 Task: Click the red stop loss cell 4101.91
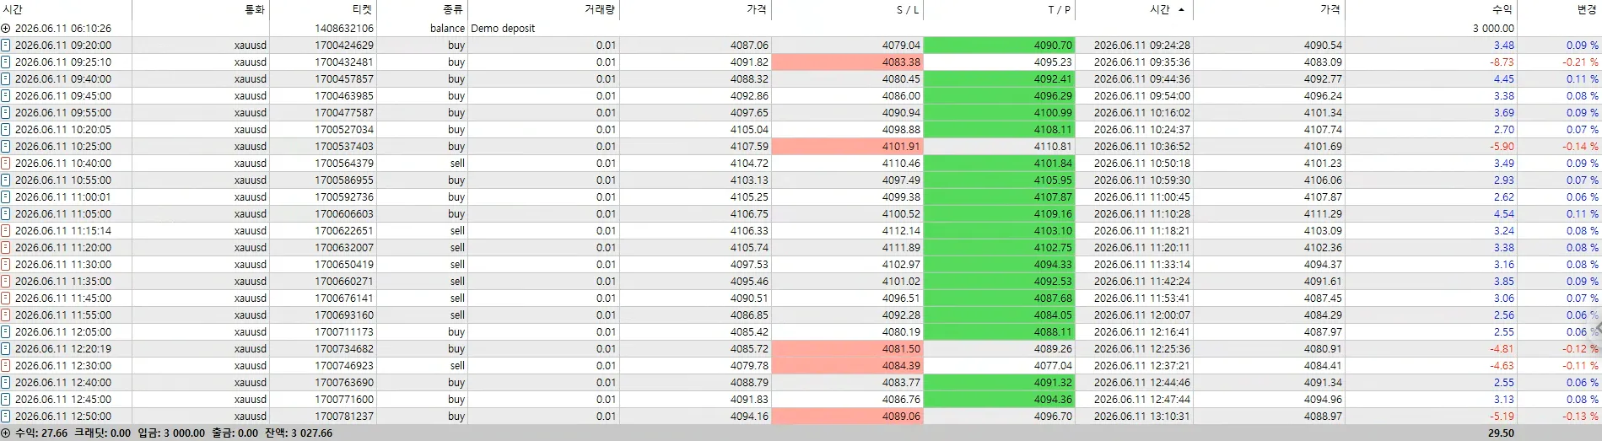847,146
